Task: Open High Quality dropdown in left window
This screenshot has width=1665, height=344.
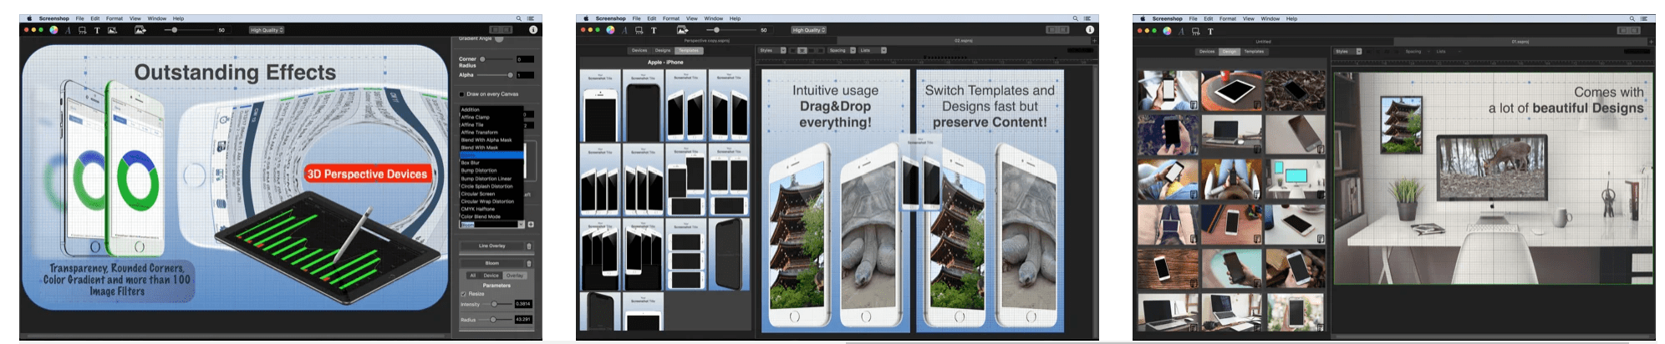Action: pos(267,30)
